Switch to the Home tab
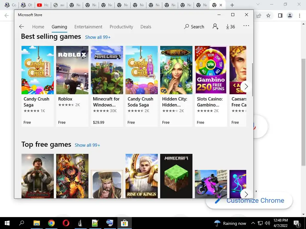The width and height of the screenshot is (306, 229). tap(38, 27)
